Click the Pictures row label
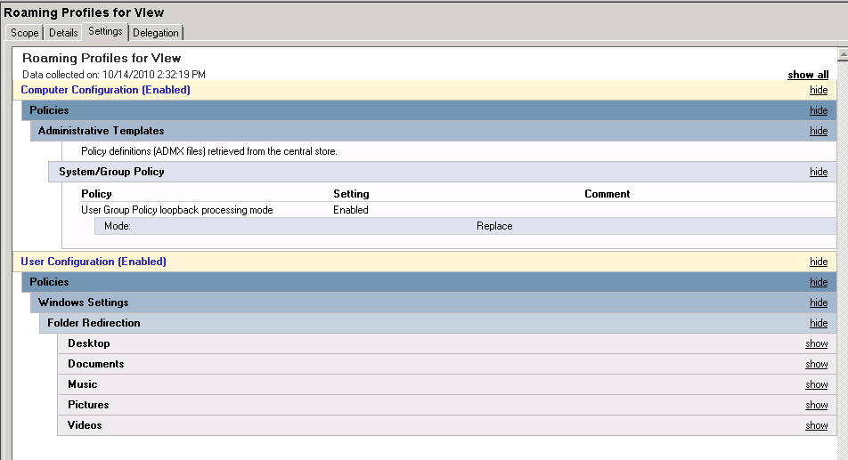 coord(88,405)
